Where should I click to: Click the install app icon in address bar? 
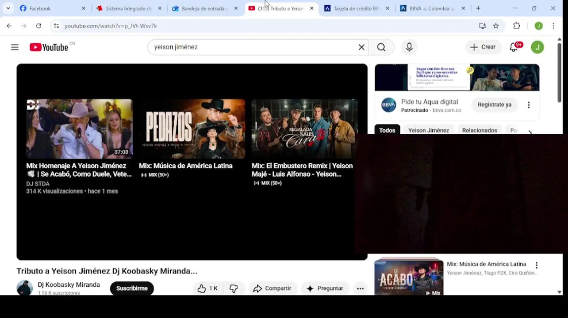483,26
